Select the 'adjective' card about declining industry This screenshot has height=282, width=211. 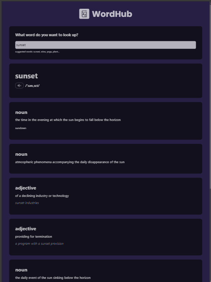pyautogui.click(x=105, y=196)
